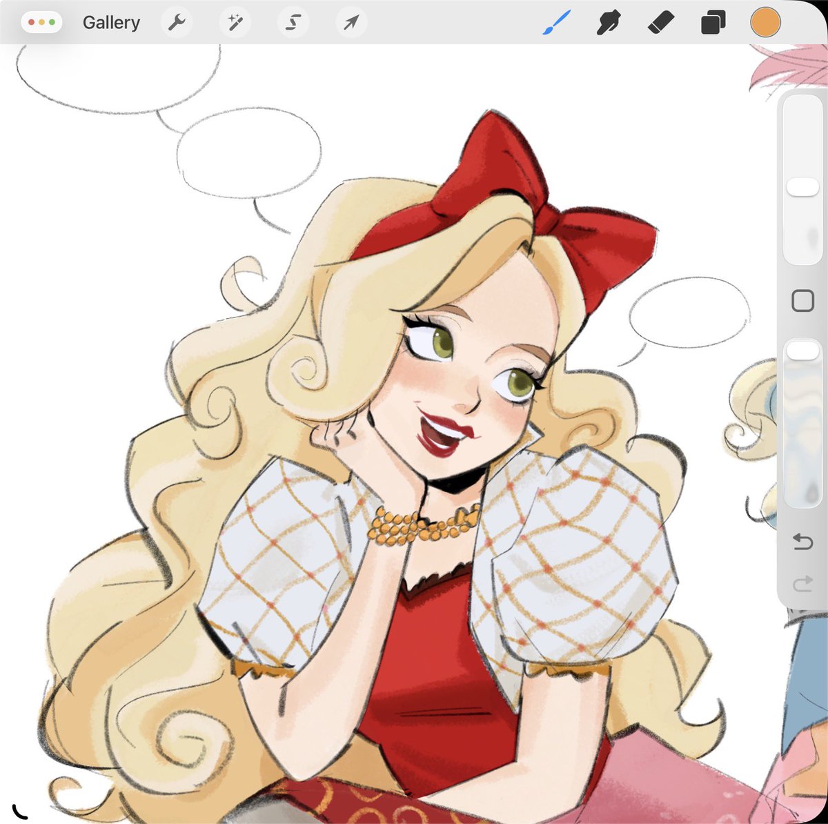Open the Gallery view
This screenshot has width=828, height=824.
111,23
